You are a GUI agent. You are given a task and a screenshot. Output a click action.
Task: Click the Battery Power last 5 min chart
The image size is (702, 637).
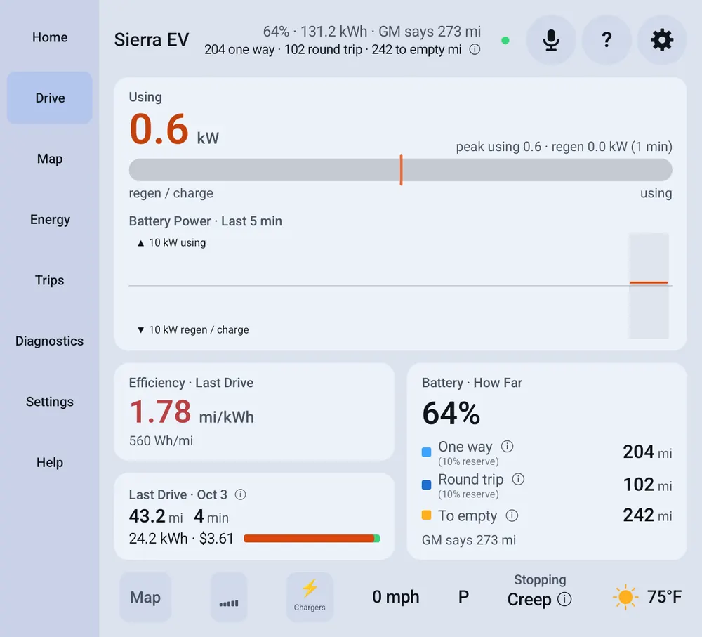pos(400,286)
